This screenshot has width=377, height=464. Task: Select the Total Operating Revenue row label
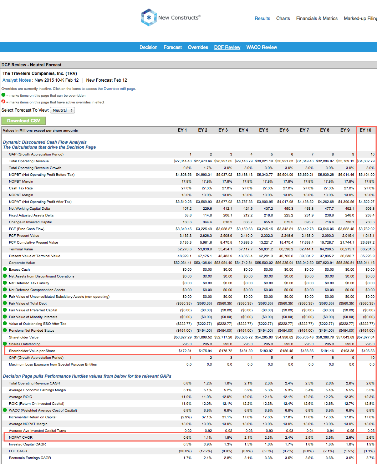tap(29, 161)
